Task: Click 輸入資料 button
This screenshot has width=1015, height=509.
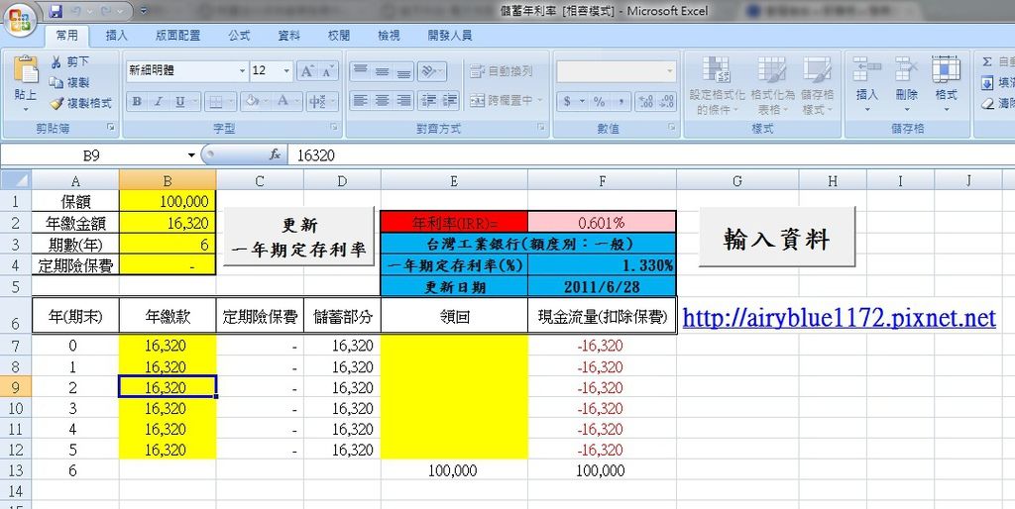Action: pyautogui.click(x=777, y=237)
